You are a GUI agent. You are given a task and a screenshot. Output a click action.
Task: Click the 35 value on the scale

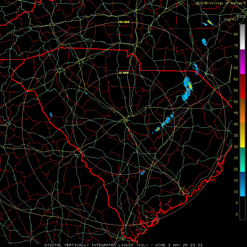point(236,136)
